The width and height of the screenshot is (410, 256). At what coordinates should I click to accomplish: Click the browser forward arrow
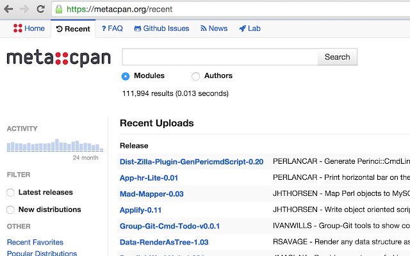(24, 9)
